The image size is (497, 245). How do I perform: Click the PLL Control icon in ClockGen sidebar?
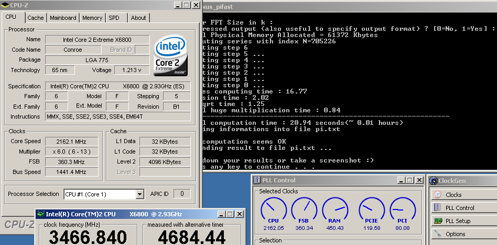pyautogui.click(x=438, y=208)
